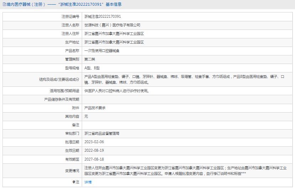295x189 pixels.
Task: Click the 备注 row label
Action: [x=76, y=125]
